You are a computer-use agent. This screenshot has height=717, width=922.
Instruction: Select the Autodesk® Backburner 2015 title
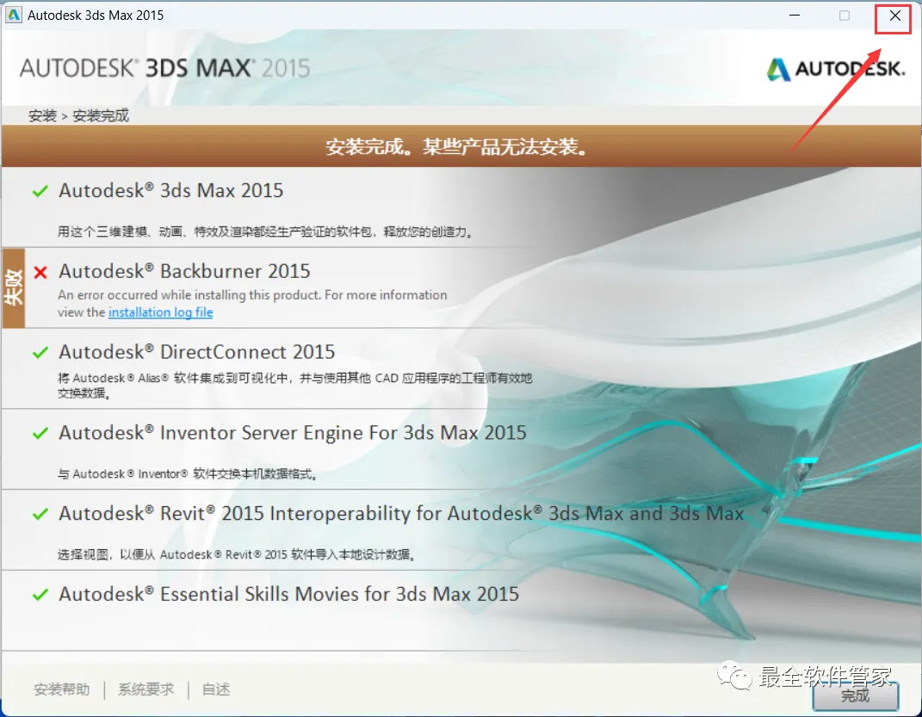coord(184,271)
